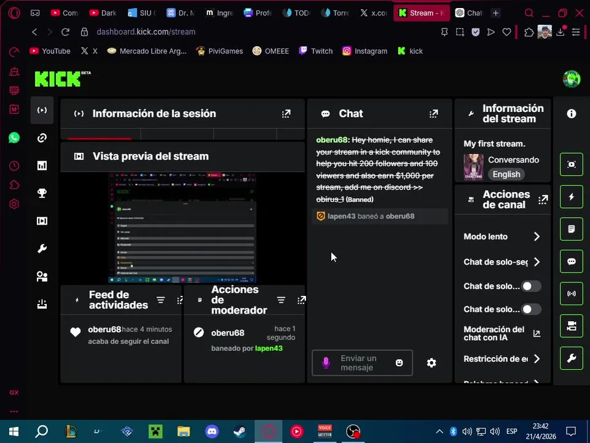
Task: Click the green wrench widget on right rail
Action: pyautogui.click(x=571, y=358)
